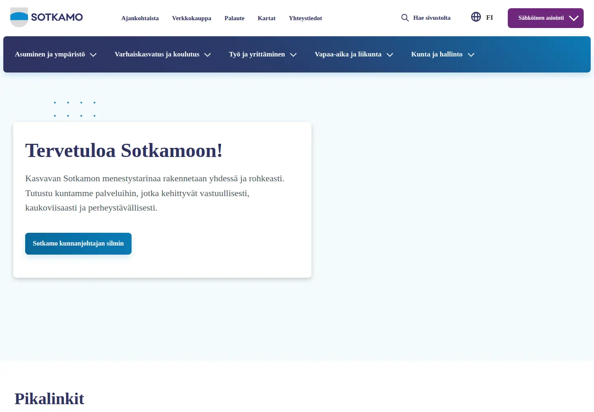
Task: Open the Ajankohtaista link
Action: tap(140, 18)
